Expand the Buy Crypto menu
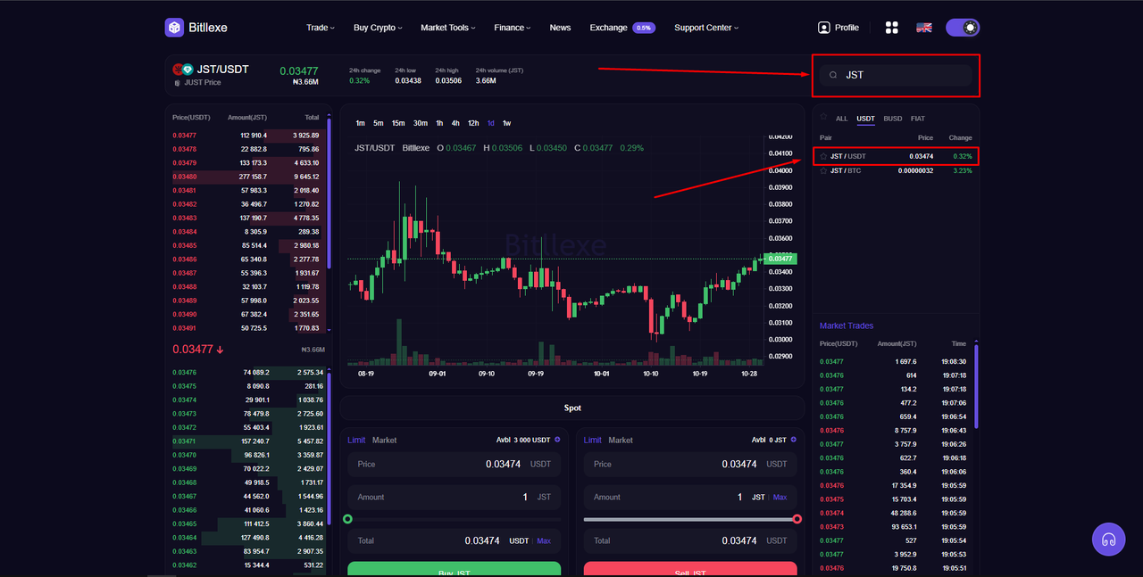The image size is (1143, 577). point(378,28)
